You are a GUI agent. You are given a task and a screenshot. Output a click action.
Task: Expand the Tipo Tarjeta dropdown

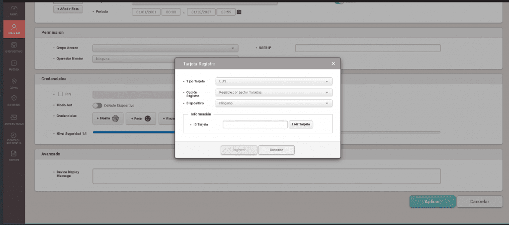coord(274,81)
